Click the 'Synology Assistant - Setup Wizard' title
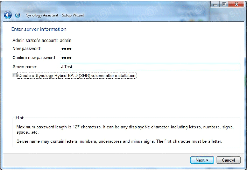Screen dimensions: 247x170 pyautogui.click(x=55, y=15)
